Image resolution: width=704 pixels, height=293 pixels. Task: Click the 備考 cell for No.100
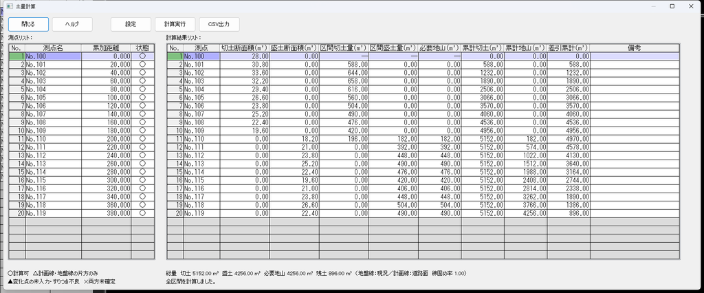[635, 56]
